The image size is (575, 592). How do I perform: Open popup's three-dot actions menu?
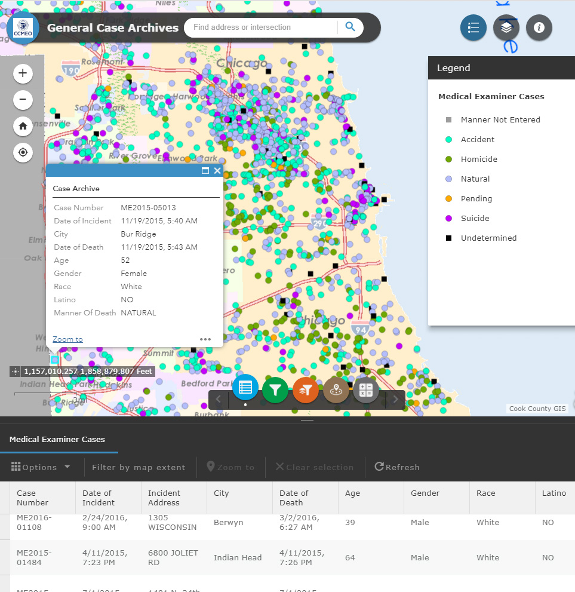coord(205,339)
